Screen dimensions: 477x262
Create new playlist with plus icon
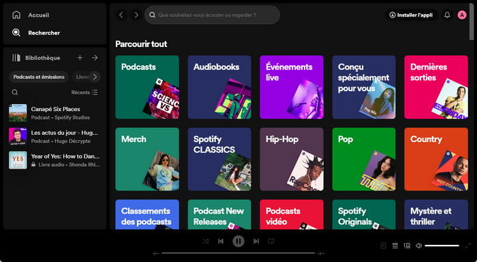(x=80, y=58)
